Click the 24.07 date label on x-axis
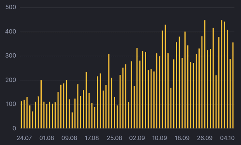Screen dimensions: 241x145 tap(24, 138)
